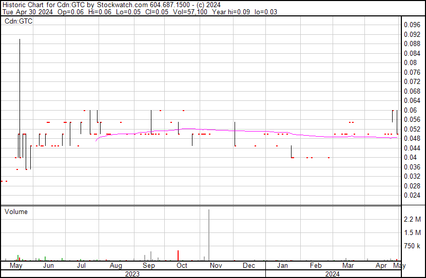
Task: Click the January price bar dropping to 0.04
Action: point(291,152)
